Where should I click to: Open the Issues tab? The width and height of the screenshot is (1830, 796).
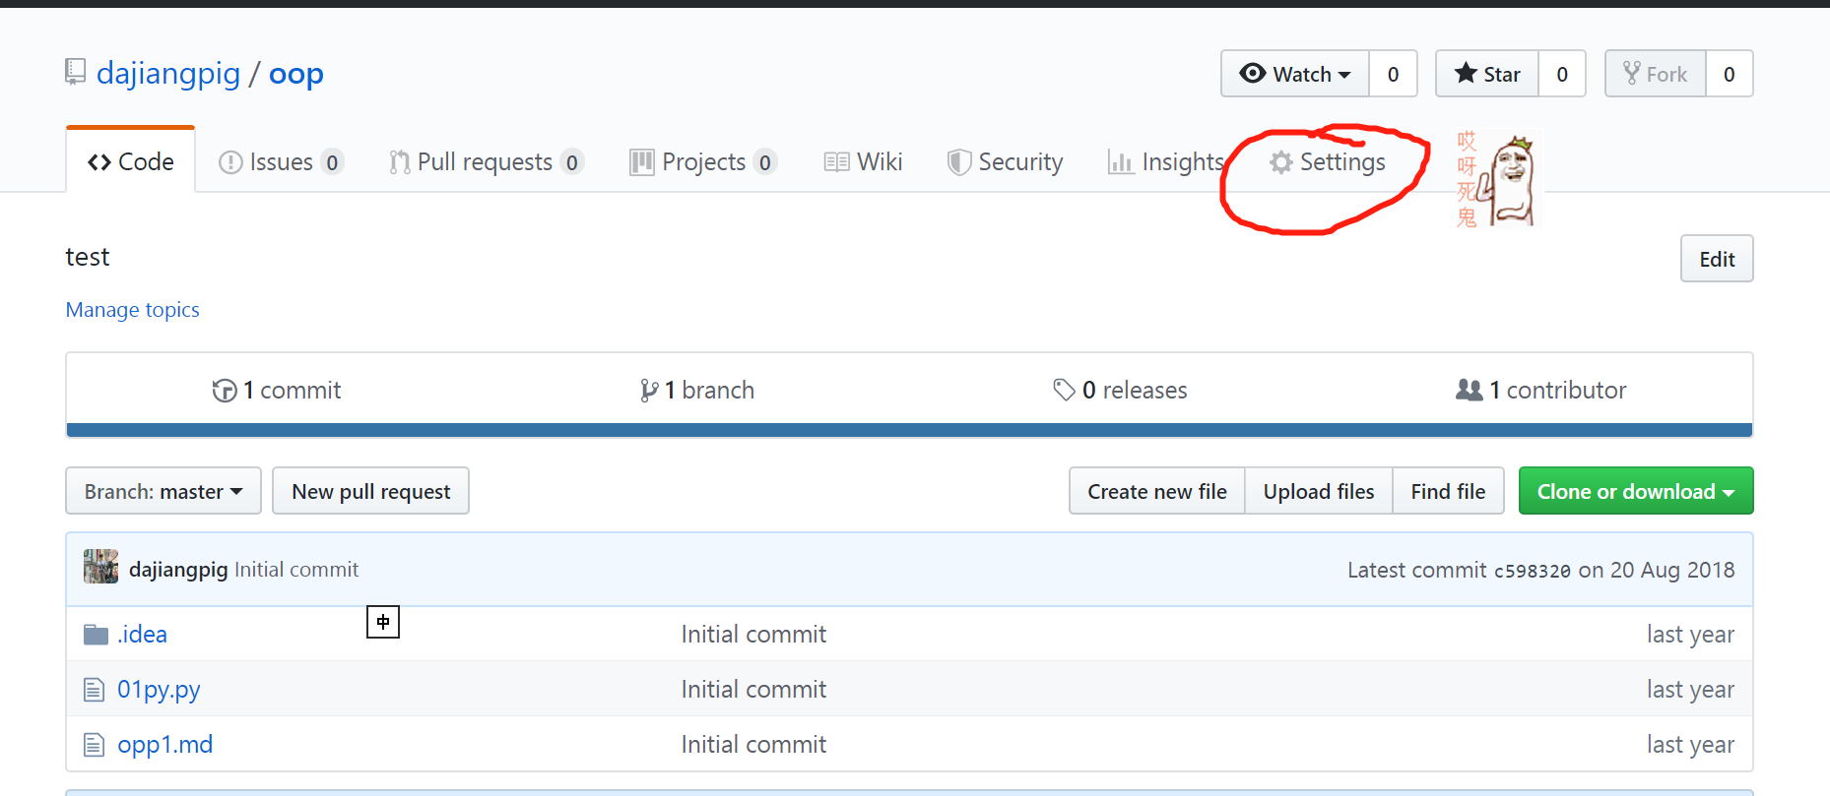click(281, 162)
